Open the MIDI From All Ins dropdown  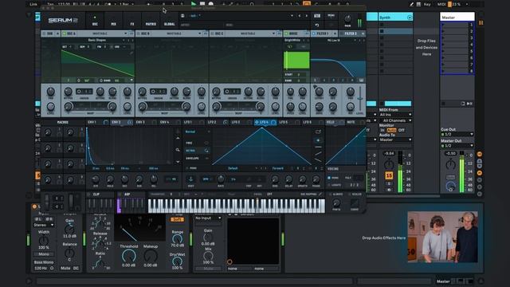coord(395,115)
